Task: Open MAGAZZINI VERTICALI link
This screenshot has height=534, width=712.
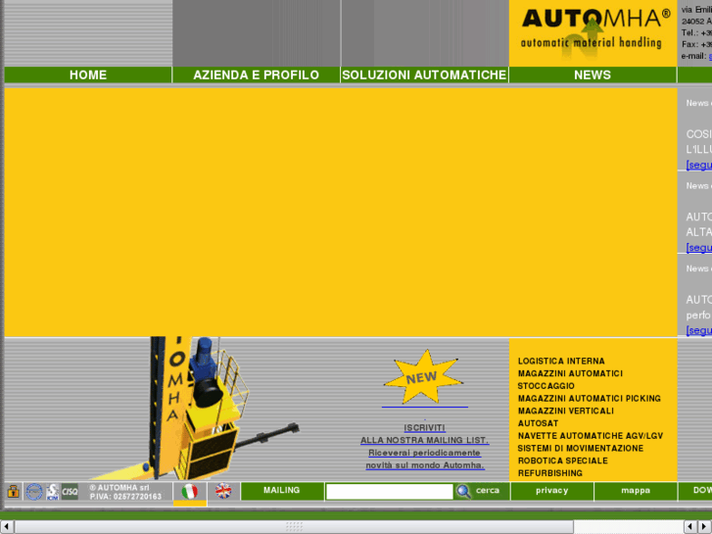Action: [x=566, y=411]
